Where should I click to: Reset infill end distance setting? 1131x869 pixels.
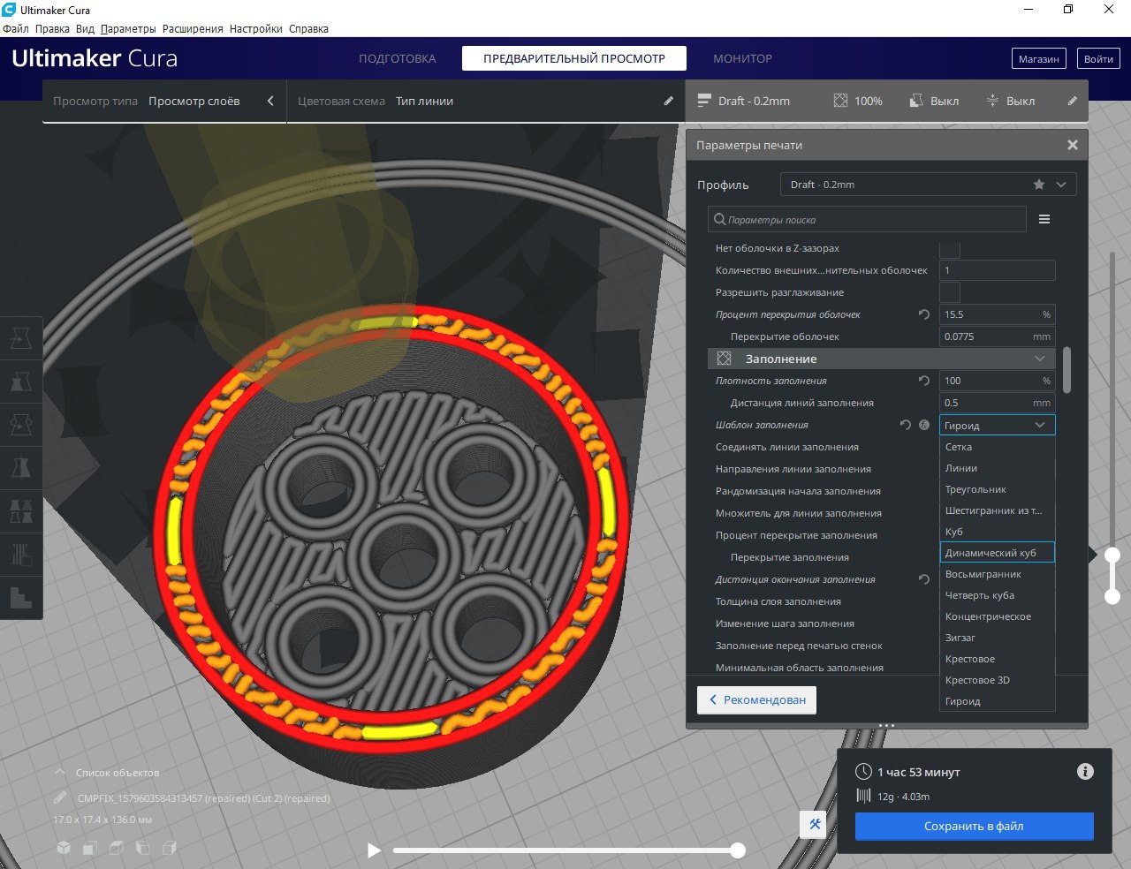click(924, 579)
